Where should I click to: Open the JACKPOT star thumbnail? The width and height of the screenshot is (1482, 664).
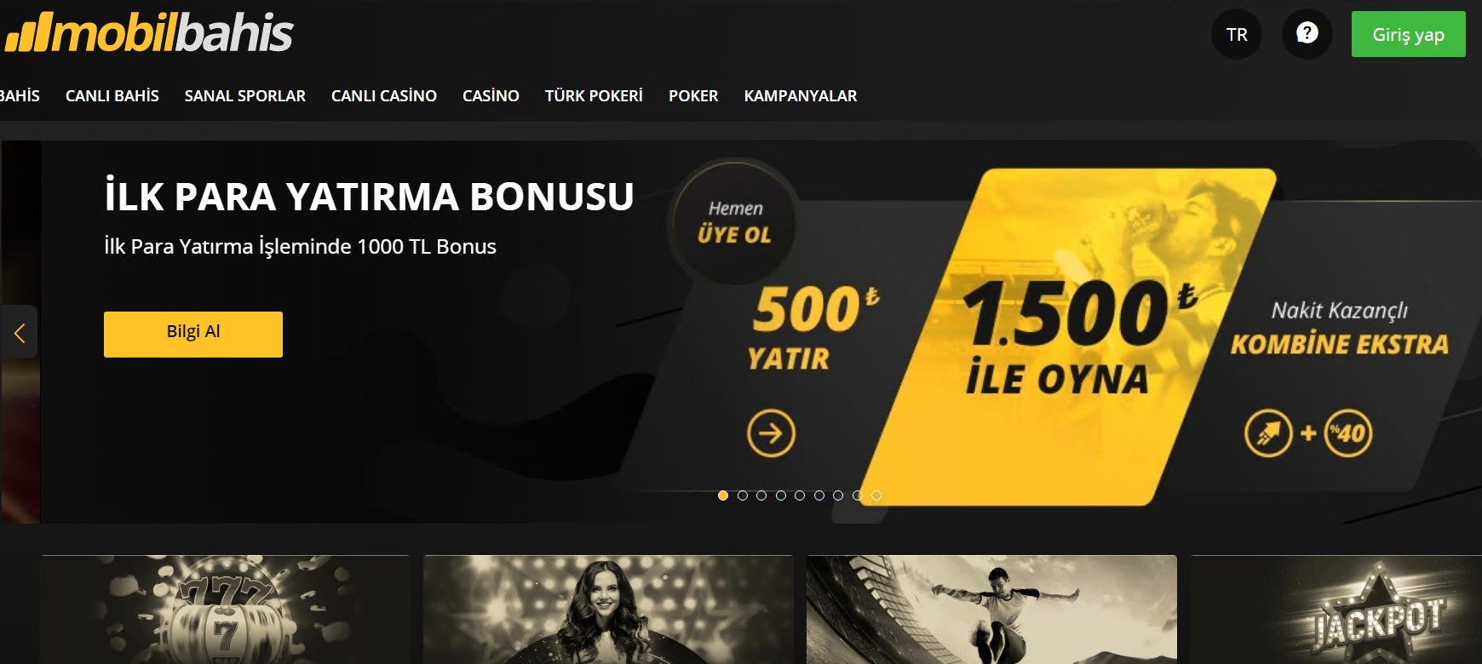click(x=1336, y=610)
